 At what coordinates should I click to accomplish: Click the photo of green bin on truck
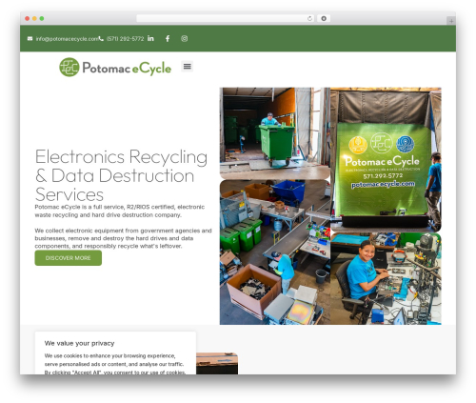pyautogui.click(x=275, y=133)
